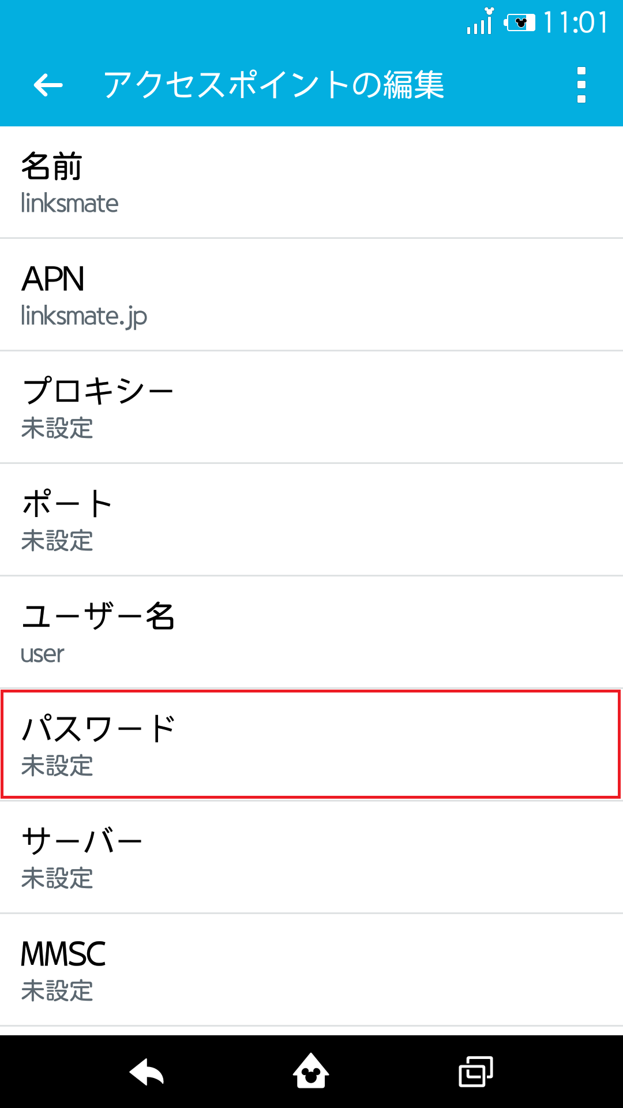Set the プロキシー value
Image resolution: width=623 pixels, height=1108 pixels.
[x=311, y=407]
